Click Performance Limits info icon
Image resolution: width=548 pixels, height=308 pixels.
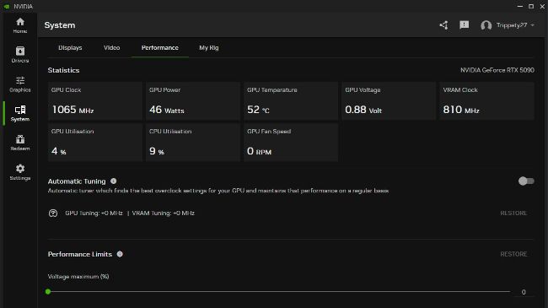[x=120, y=254]
